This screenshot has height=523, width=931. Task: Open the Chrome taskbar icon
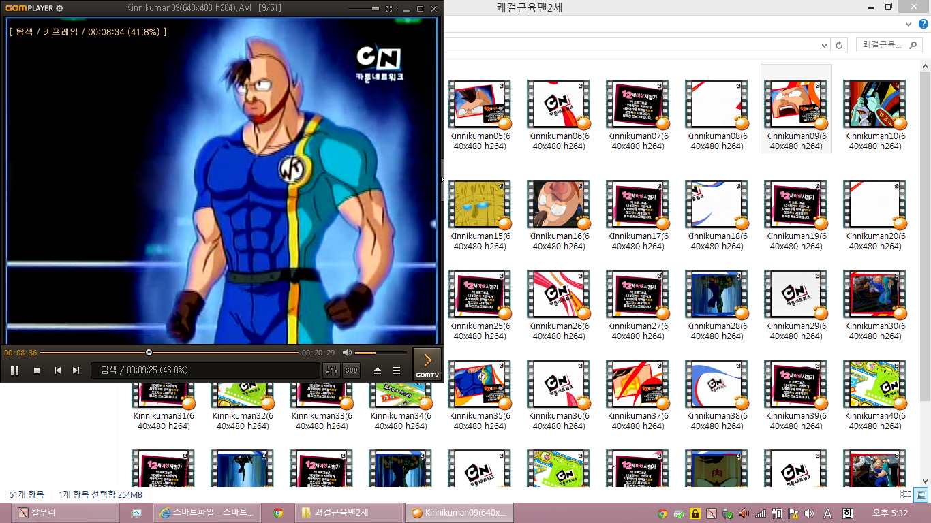(278, 513)
